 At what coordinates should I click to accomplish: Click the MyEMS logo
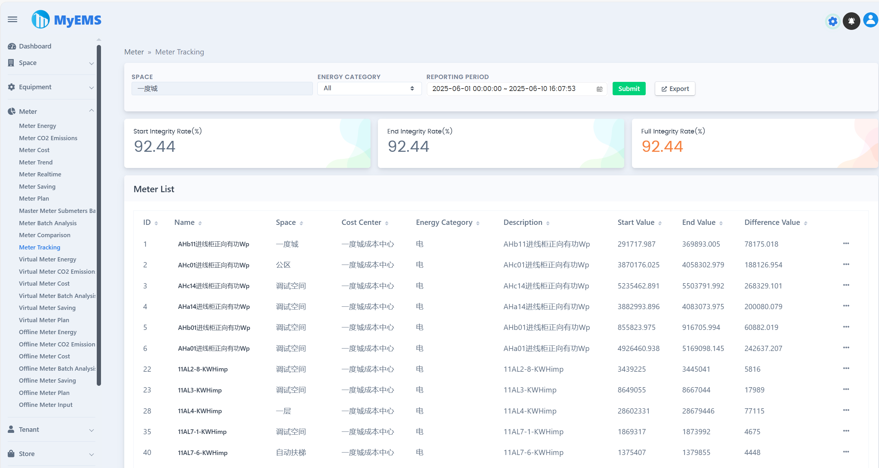66,19
